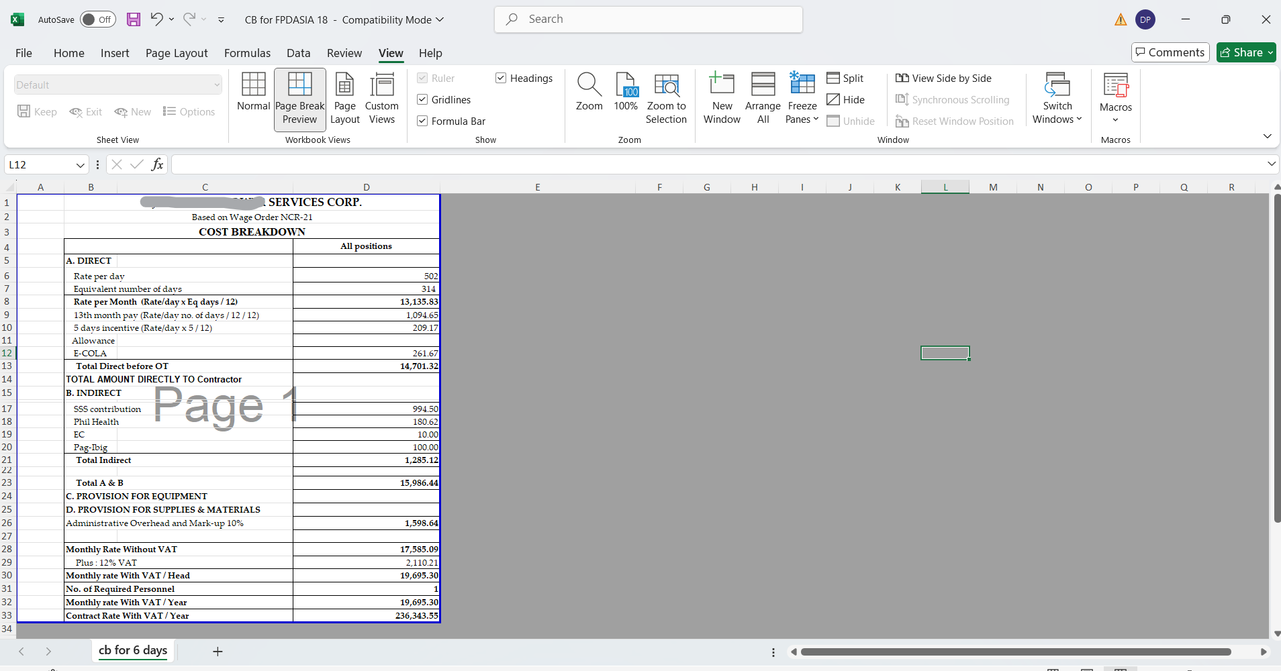Switch to the Data tab

point(298,53)
